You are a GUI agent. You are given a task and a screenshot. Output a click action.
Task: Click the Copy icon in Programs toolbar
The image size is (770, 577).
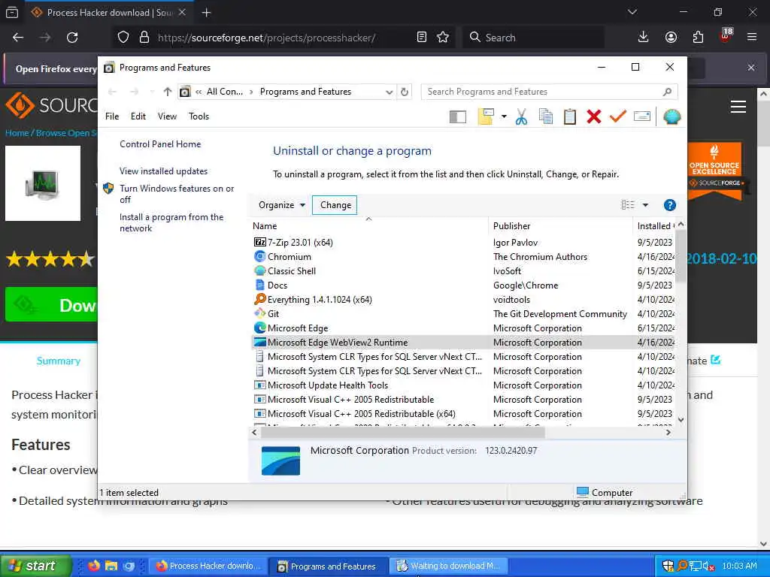pyautogui.click(x=546, y=116)
